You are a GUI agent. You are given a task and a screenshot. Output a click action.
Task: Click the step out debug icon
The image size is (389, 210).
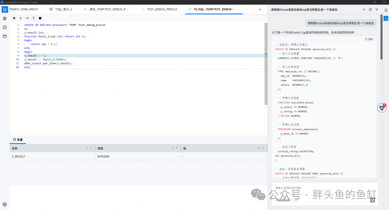34,18
